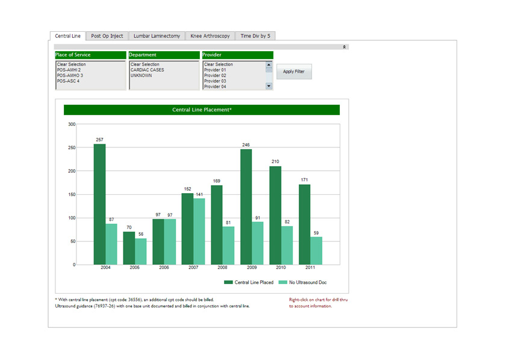The height and width of the screenshot is (361, 506).
Task: Select POS-AMHI 2 in Place of Service
Action: 69,70
